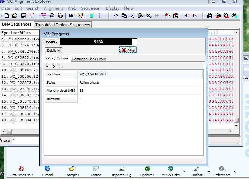Switch to Translated Protein Sequences tab
Screen dimensions: 249x179
pyautogui.click(x=63, y=25)
